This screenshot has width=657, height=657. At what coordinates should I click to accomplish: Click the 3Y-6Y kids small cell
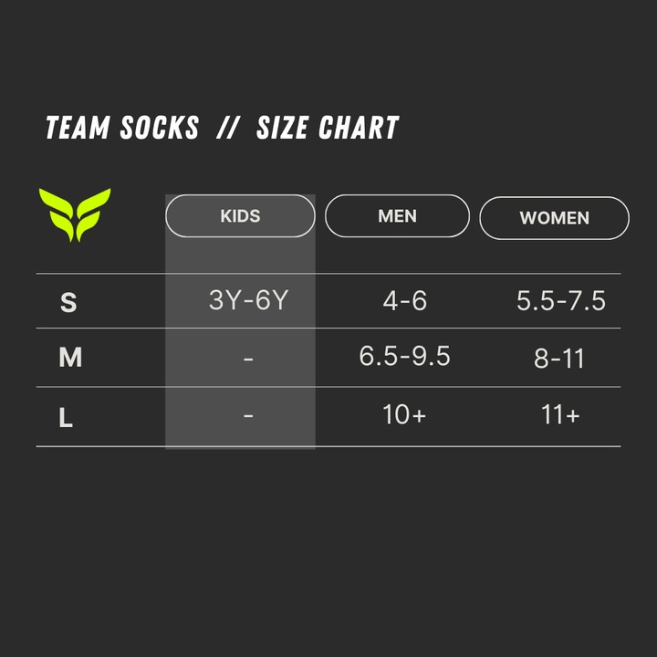(x=248, y=300)
